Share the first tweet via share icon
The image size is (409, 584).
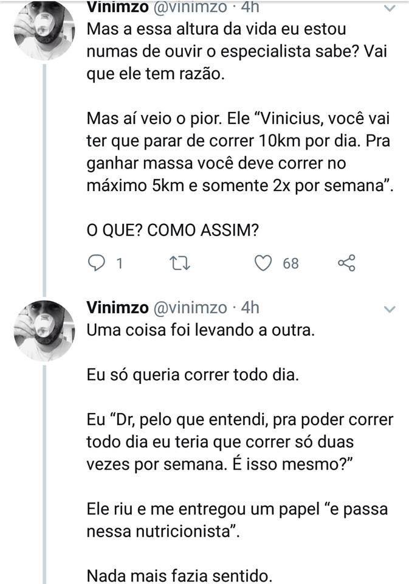coord(346,263)
